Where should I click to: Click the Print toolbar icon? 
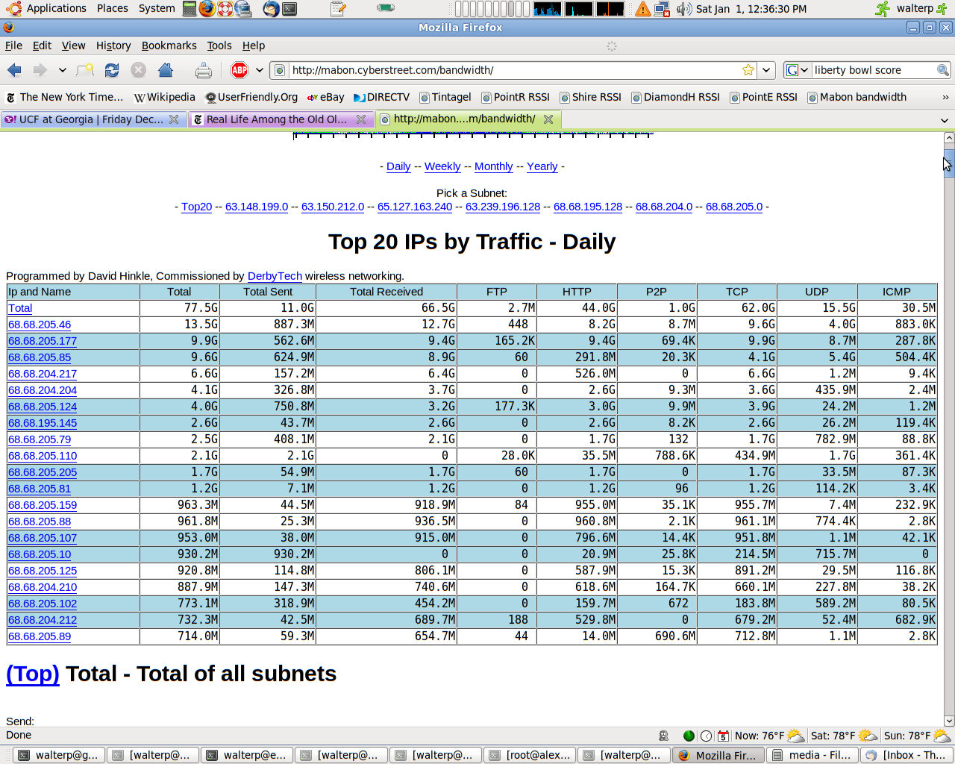(203, 70)
